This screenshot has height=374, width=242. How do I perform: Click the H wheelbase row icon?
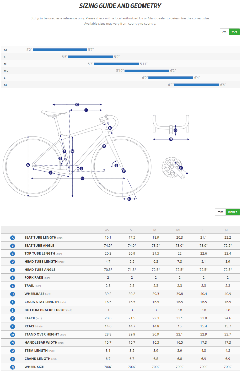[x=13, y=294]
